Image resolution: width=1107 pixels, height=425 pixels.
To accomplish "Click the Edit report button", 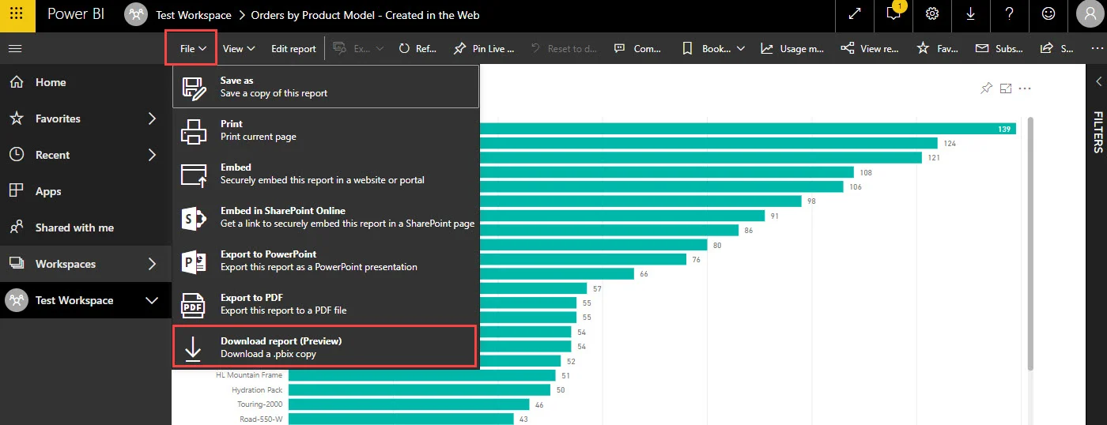I will tap(293, 48).
